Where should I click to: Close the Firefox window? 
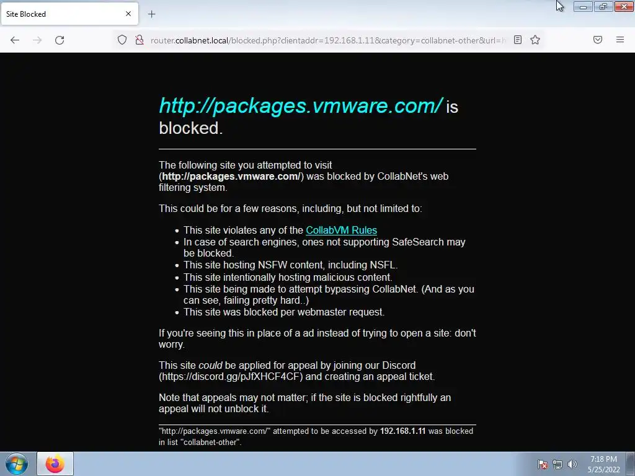click(x=624, y=6)
